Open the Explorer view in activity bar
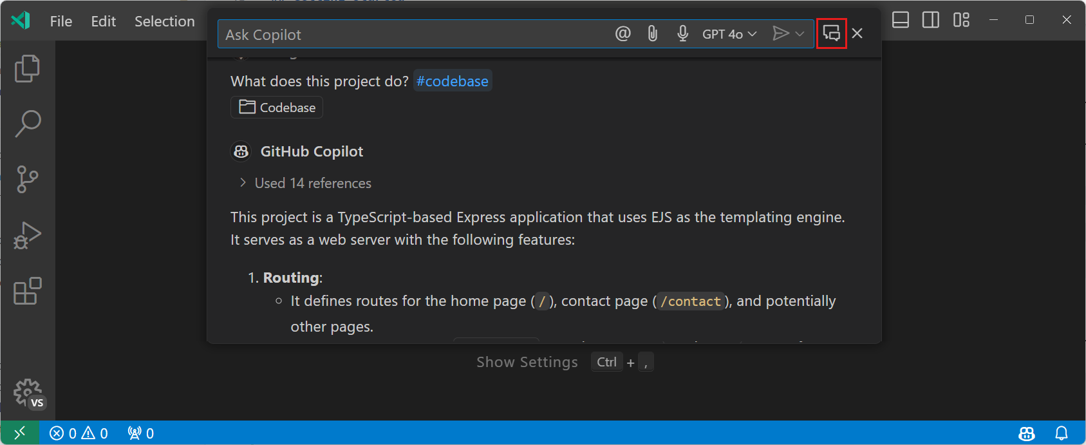The height and width of the screenshot is (445, 1086). click(x=27, y=68)
